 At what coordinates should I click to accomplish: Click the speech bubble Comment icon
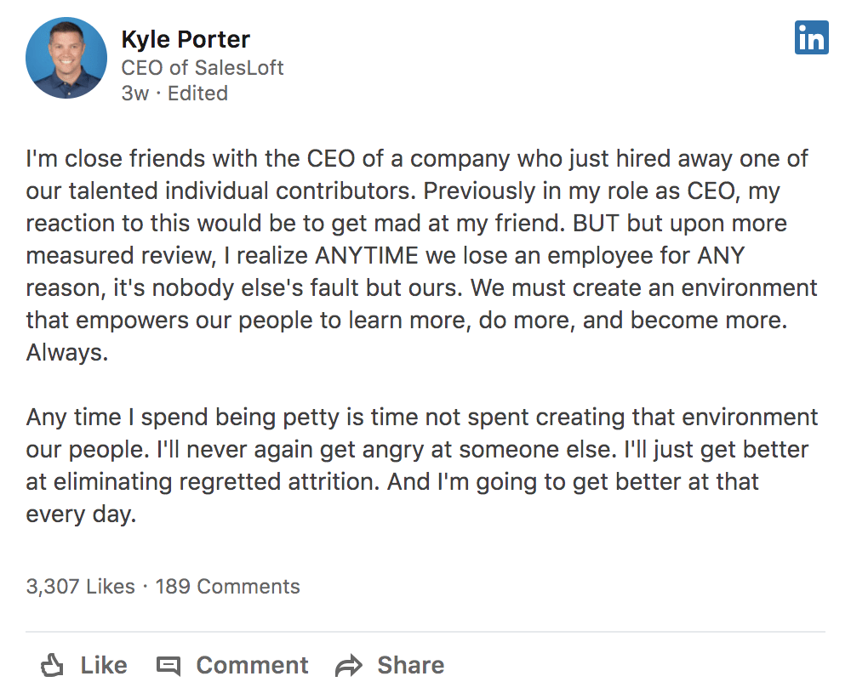tap(168, 666)
